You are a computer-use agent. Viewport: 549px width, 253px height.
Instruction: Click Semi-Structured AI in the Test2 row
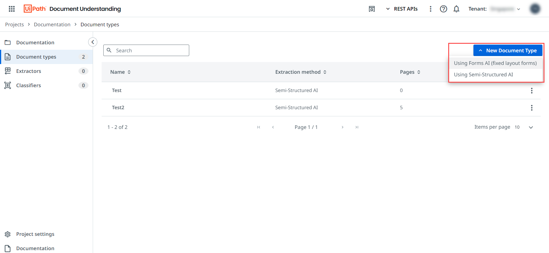pos(297,107)
